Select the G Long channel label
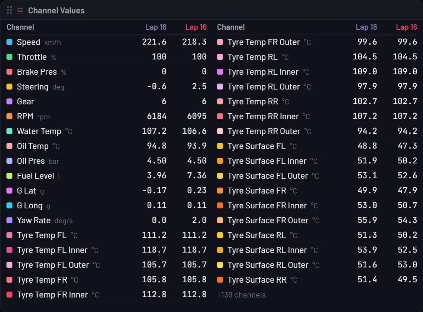Viewport: 423px width, 312px height. pos(30,205)
